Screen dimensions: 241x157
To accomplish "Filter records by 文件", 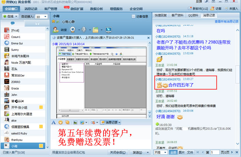I will (190, 153).
